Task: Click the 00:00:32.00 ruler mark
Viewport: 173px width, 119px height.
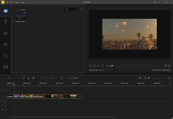Action: pos(27,83)
